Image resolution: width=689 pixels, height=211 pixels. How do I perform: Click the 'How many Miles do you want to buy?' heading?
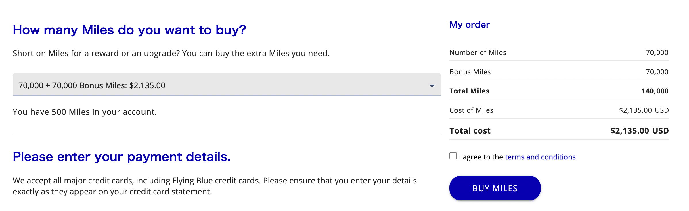pyautogui.click(x=129, y=30)
